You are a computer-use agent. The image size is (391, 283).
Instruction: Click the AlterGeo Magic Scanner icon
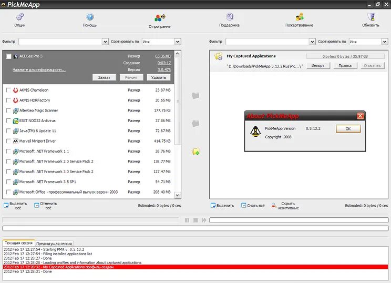coord(15,110)
